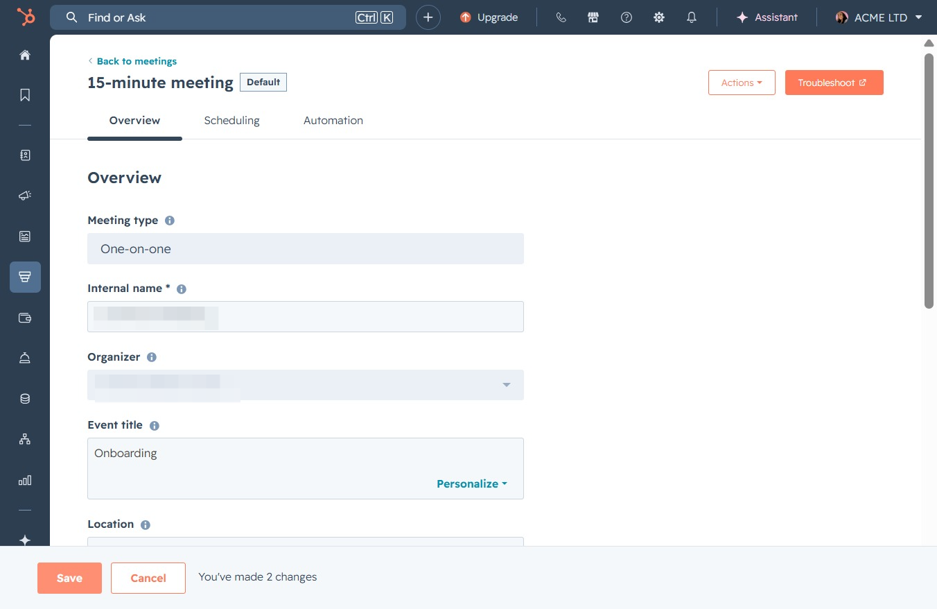The height and width of the screenshot is (609, 937).
Task: Click the page vertical scrollbar thumb
Action: pos(929,180)
